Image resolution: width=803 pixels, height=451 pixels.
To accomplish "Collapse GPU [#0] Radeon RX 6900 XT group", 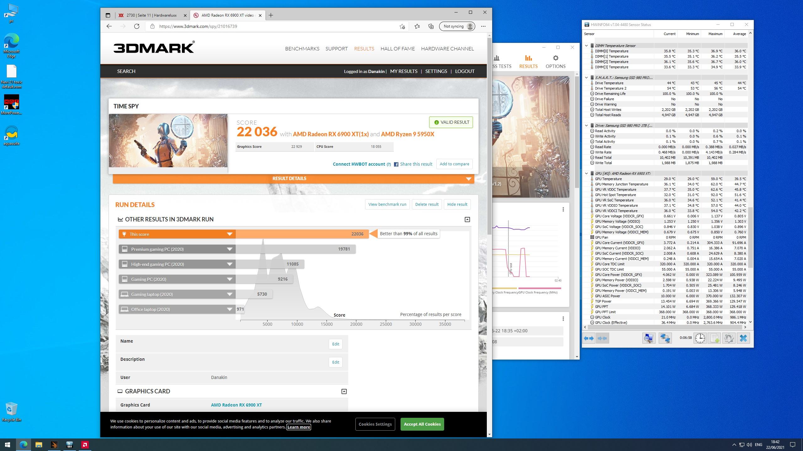I will 586,174.
